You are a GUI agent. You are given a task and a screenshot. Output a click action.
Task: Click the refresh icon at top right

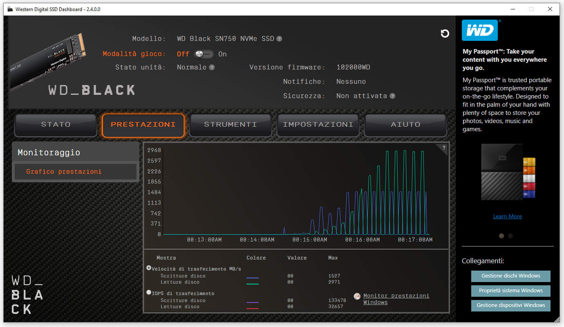click(x=445, y=34)
